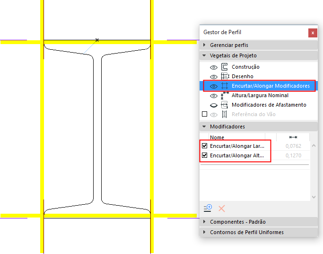Show Modificadores de Afastamento via eye icon

click(x=214, y=105)
